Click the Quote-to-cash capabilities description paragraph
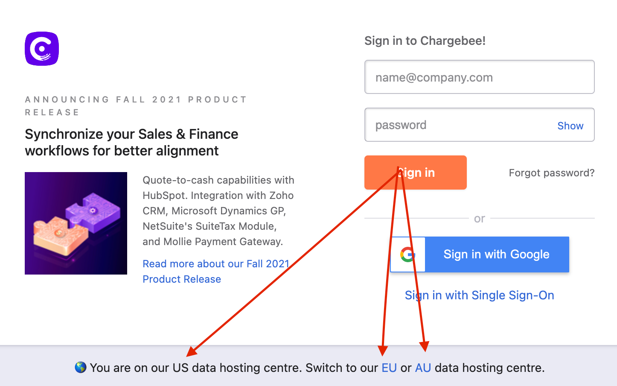 218,211
